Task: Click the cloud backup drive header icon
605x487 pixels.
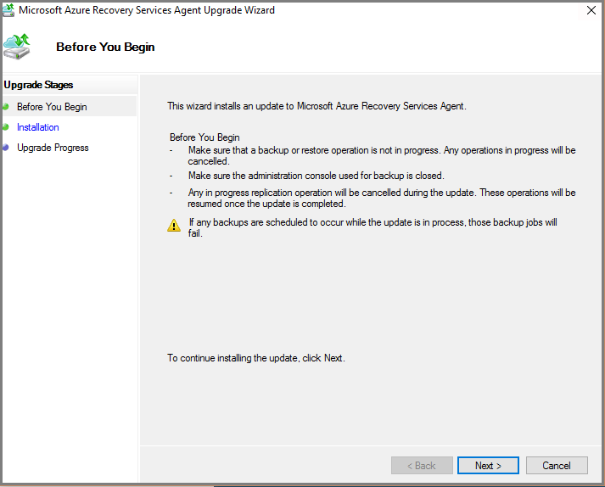Action: pos(19,46)
